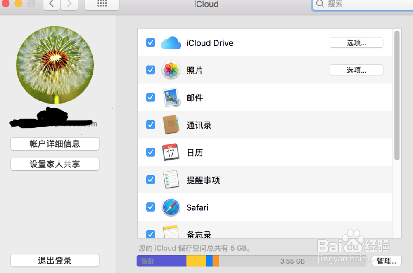Viewport: 413px width, 273px height.
Task: Click the 提醒事项 reminders icon
Action: (171, 180)
